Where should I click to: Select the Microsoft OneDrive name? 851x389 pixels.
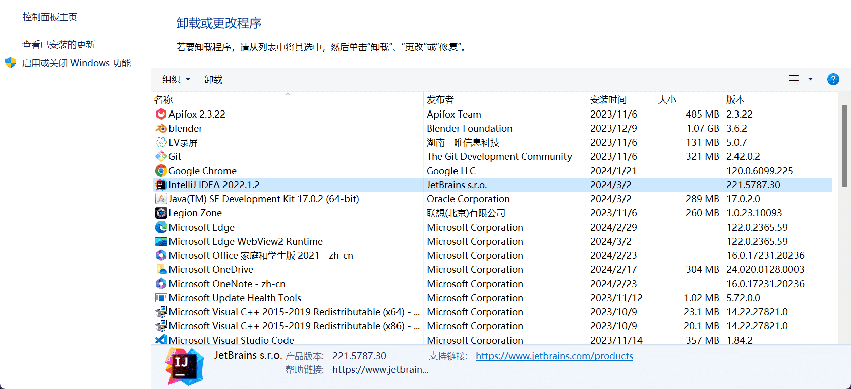click(211, 269)
